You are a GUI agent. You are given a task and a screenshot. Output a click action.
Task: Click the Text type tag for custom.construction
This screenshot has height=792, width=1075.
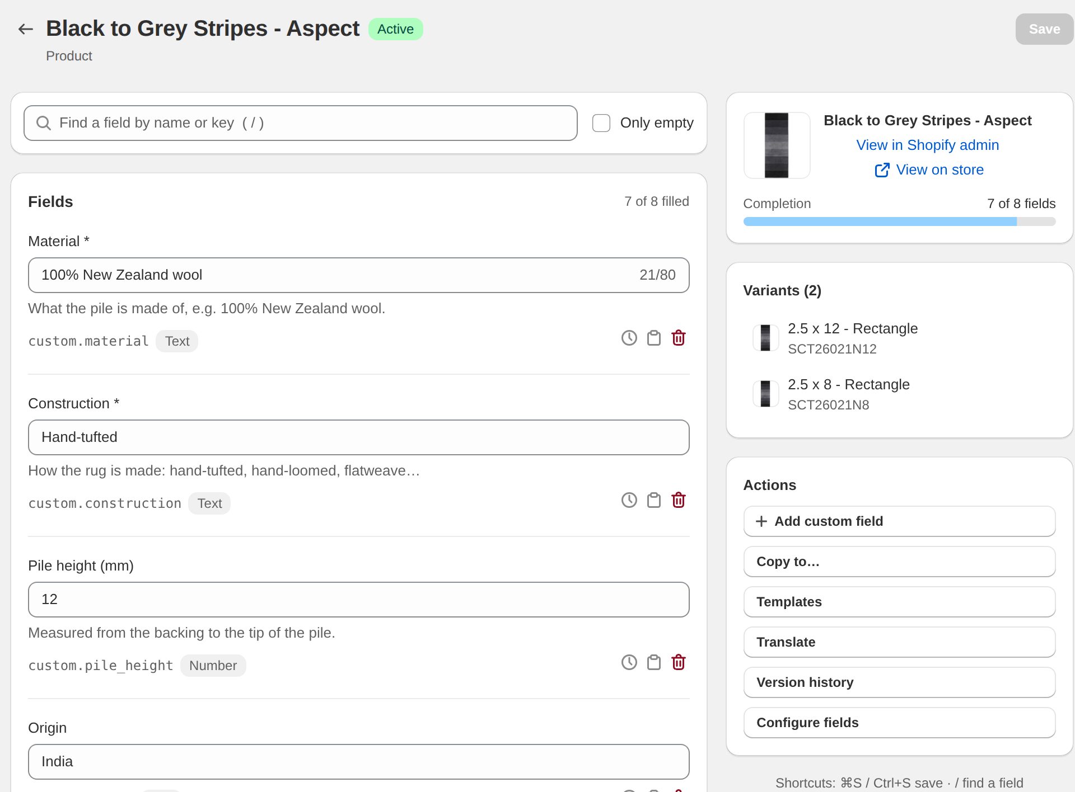[209, 503]
